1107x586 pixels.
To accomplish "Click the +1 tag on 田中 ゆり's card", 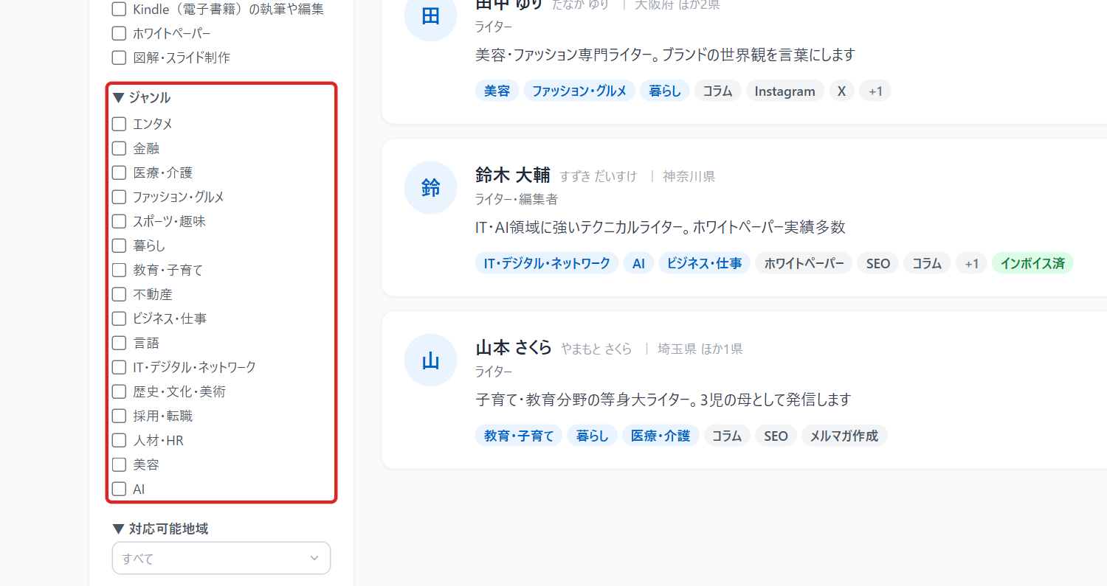I will tap(875, 91).
